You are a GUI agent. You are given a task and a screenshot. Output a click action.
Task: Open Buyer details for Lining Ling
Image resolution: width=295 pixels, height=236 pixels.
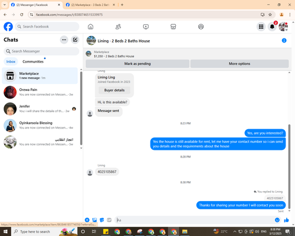[114, 90]
